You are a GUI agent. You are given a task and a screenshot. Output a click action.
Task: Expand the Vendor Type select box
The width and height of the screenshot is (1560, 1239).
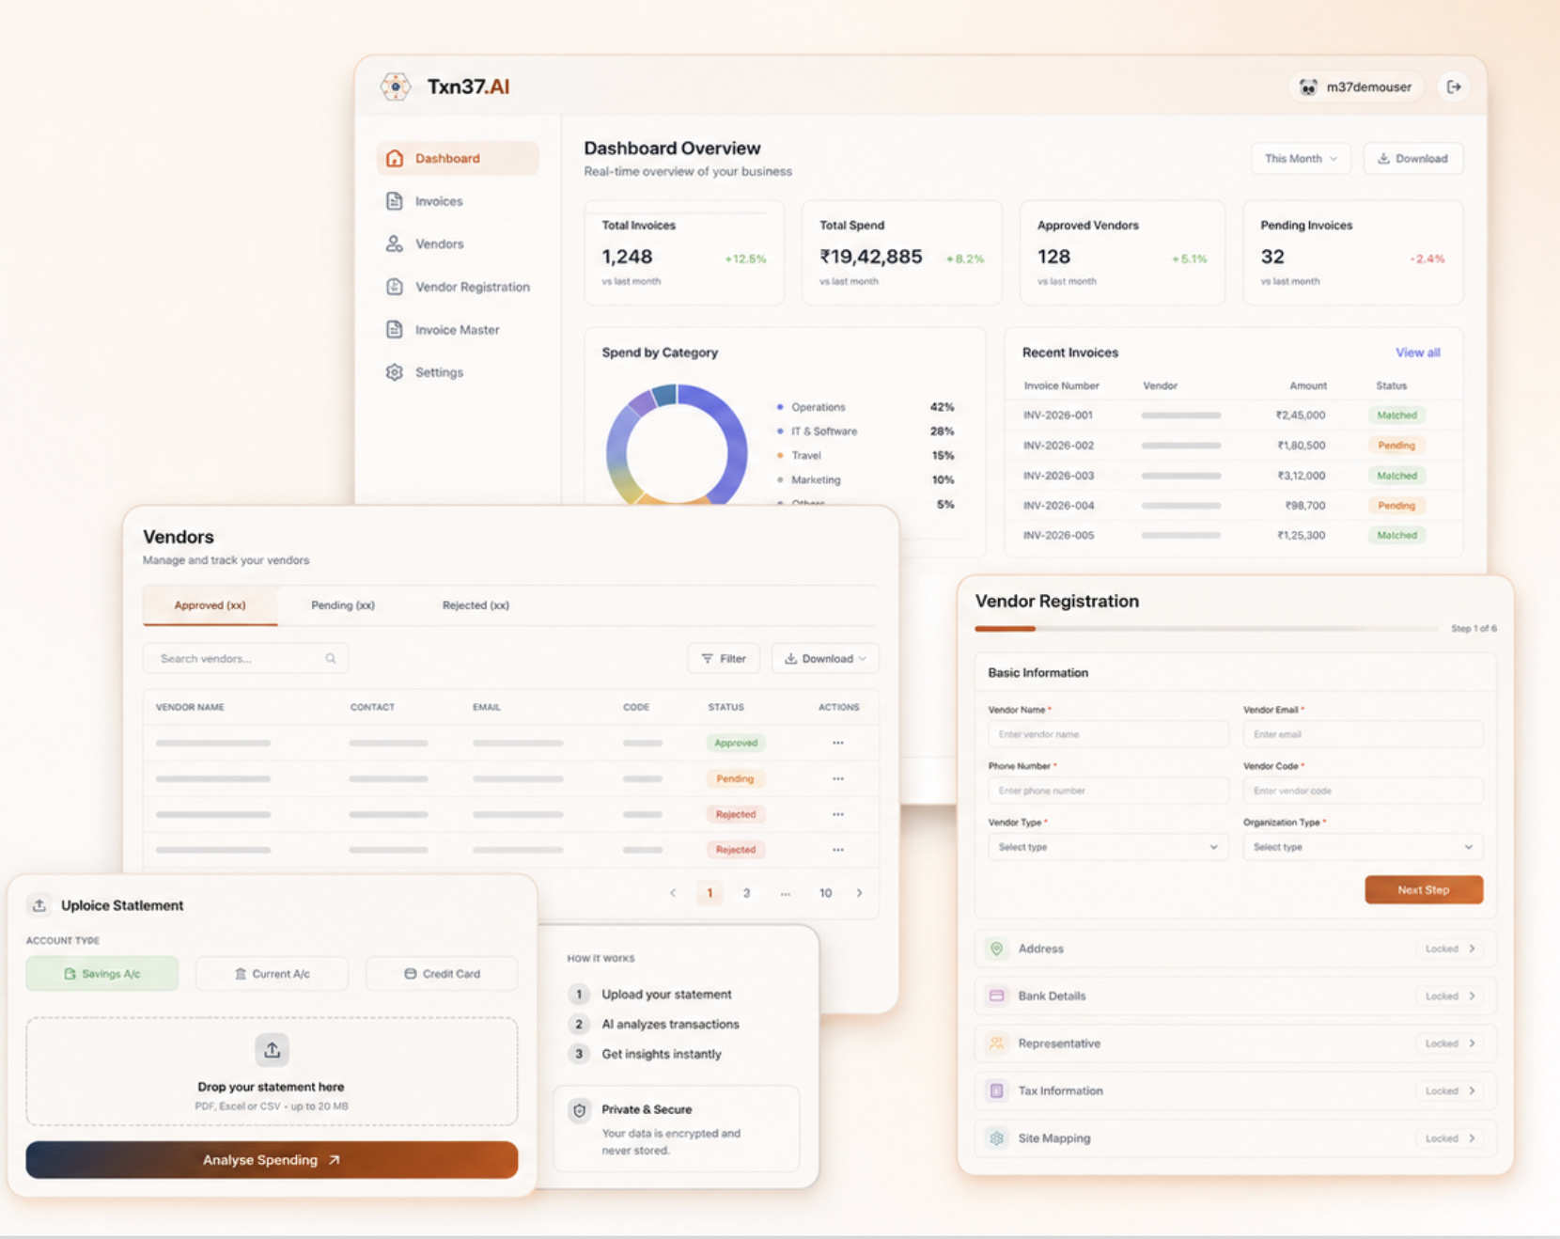pyautogui.click(x=1108, y=847)
